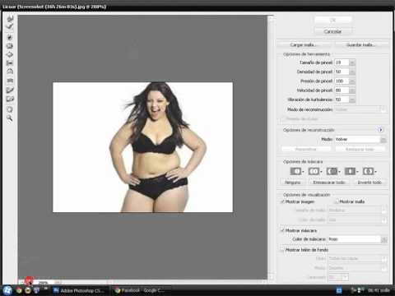This screenshot has height=296, width=395.
Task: Click the taskbar clock
Action: [379, 290]
